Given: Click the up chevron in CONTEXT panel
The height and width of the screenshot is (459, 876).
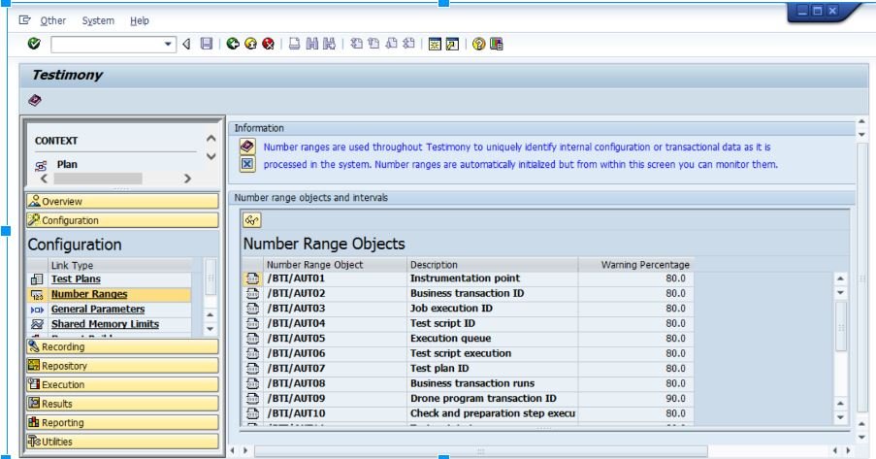Looking at the screenshot, I should [211, 138].
